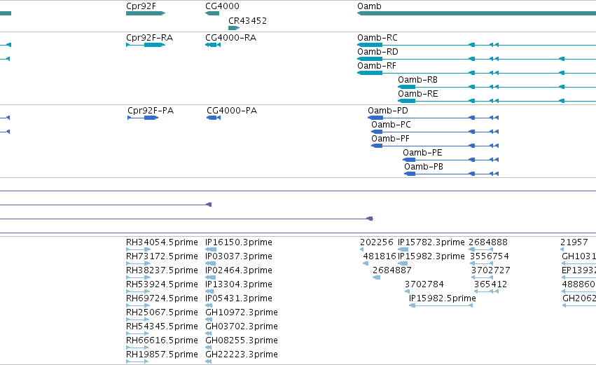This screenshot has width=596, height=365.
Task: Open cDNA RH38237.5prime
Action: 138,277
